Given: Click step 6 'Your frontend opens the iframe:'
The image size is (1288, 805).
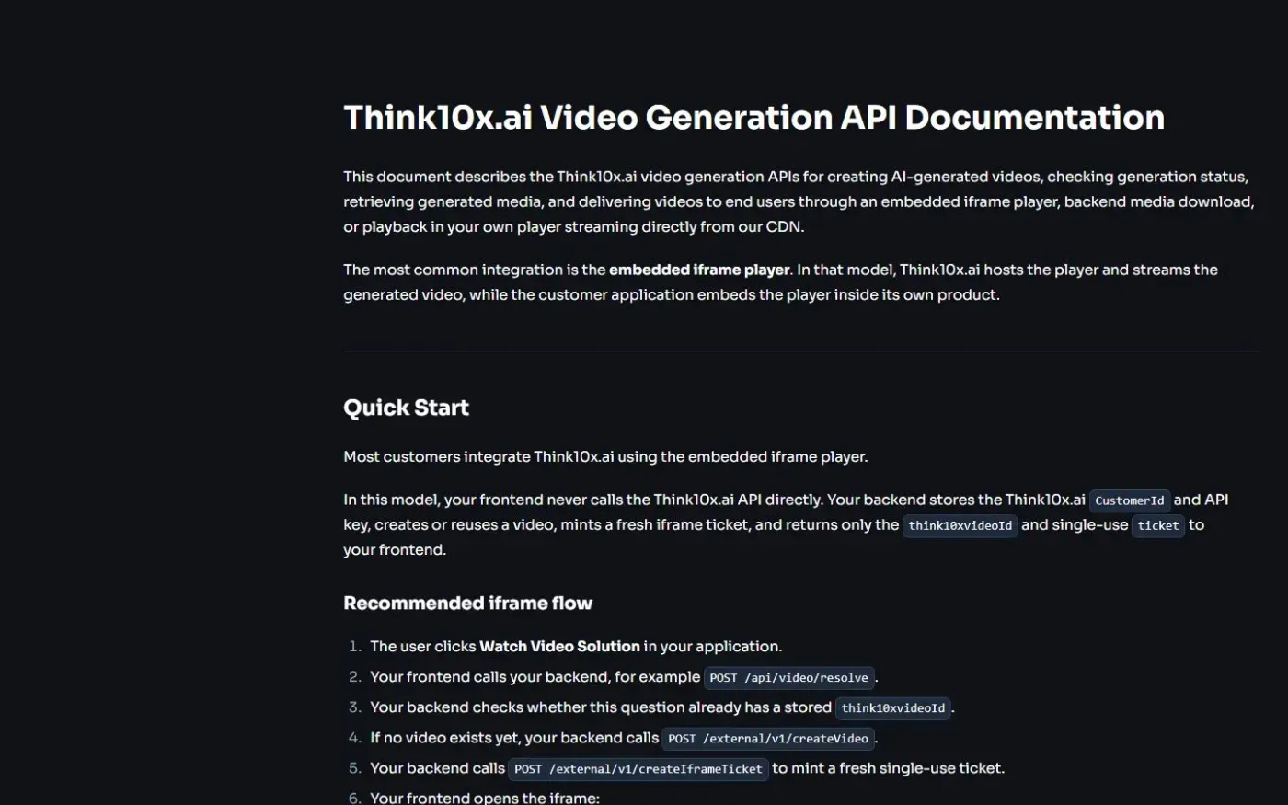Looking at the screenshot, I should point(485,798).
